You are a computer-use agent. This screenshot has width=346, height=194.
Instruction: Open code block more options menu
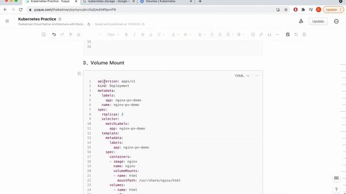257,75
